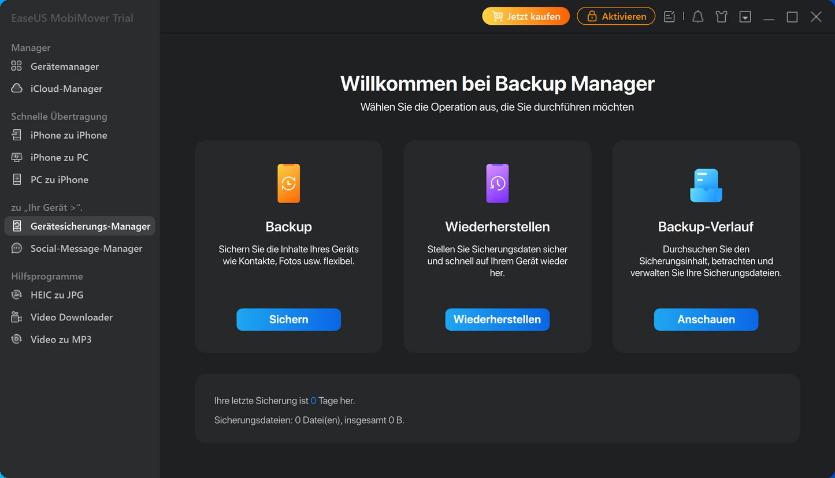Screen dimensions: 835x478
Task: Open Video zu MP3 converter
Action: coord(61,339)
